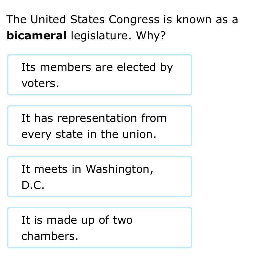
Task: Click the word 'Why?' in the question
Action: [x=151, y=36]
